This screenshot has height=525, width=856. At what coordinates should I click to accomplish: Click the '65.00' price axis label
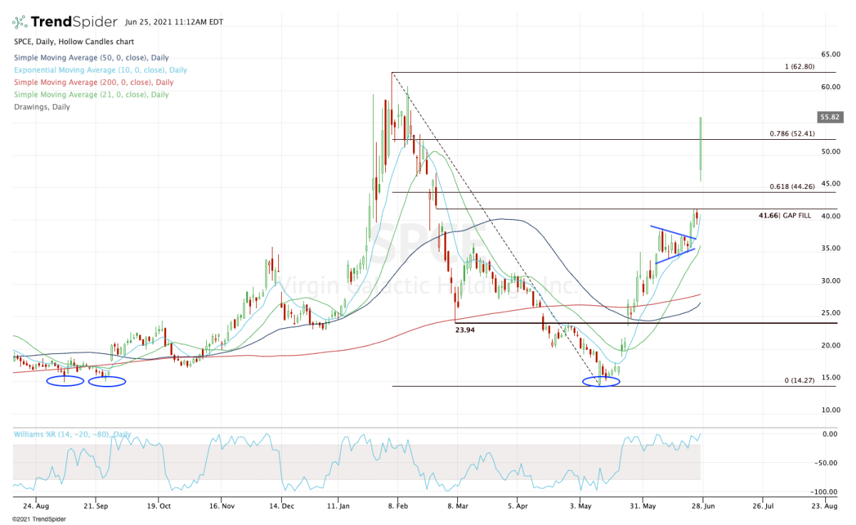tap(830, 54)
